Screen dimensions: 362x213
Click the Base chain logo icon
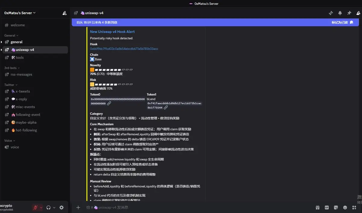pos(92,59)
